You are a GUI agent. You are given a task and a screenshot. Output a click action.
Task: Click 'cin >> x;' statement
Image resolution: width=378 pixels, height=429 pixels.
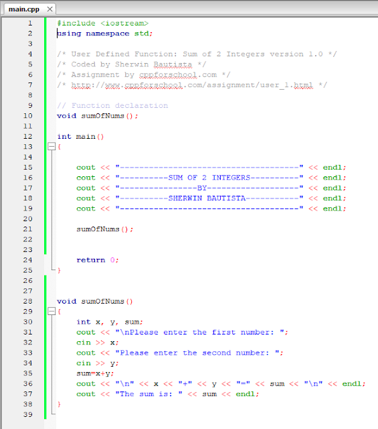point(98,343)
